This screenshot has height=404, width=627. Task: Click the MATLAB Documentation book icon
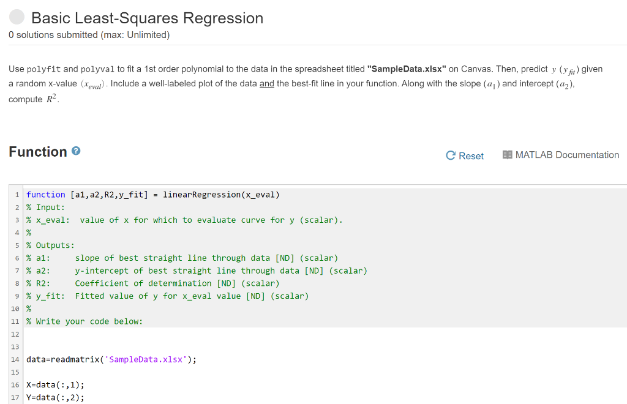click(x=507, y=155)
